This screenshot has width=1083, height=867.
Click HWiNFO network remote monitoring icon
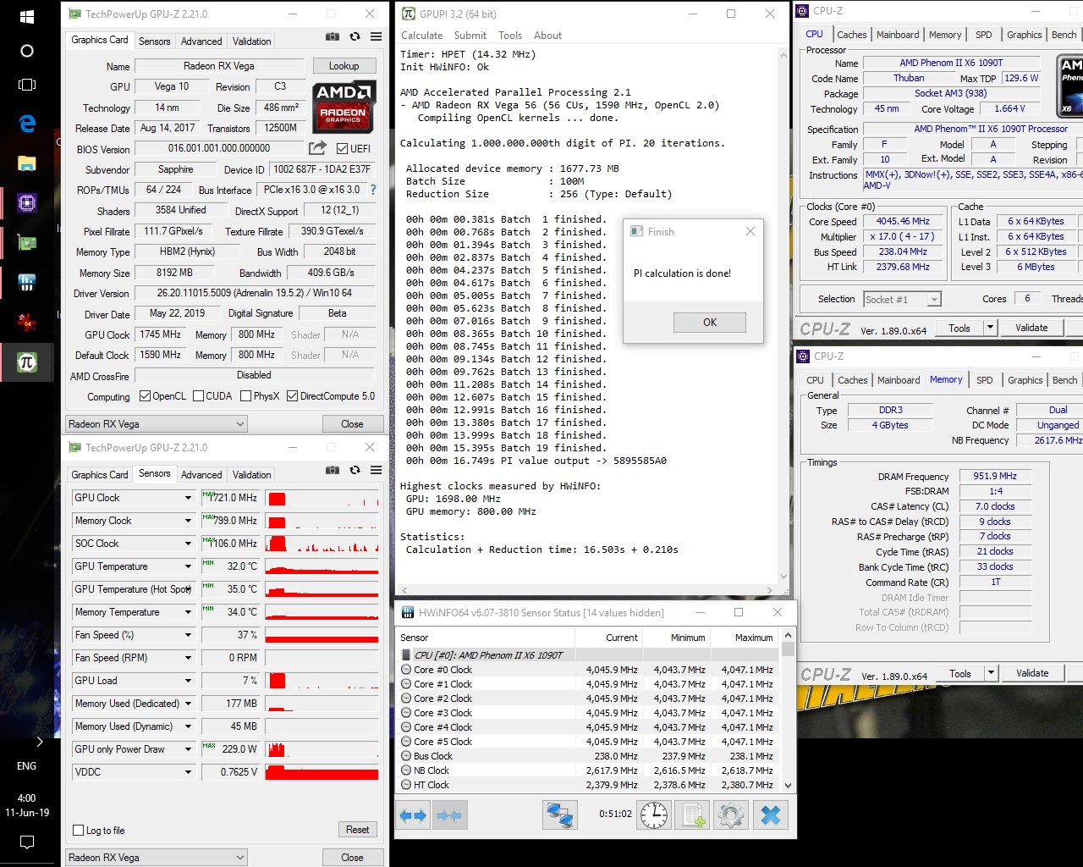pos(560,815)
